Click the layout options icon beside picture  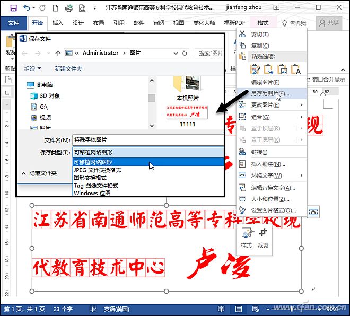point(313,212)
